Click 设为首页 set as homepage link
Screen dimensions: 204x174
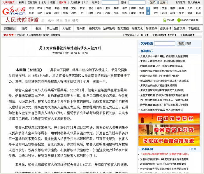[x=180, y=2]
